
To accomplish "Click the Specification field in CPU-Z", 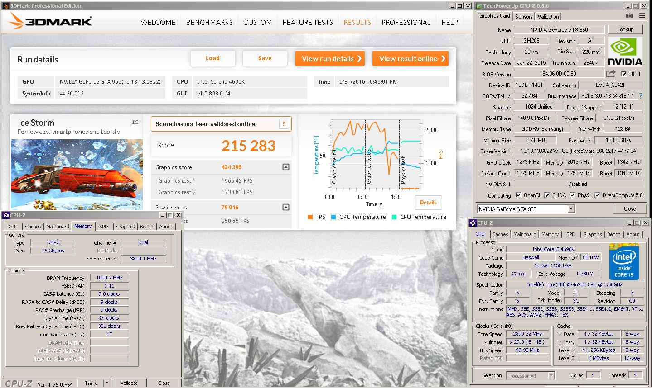I will coord(575,284).
